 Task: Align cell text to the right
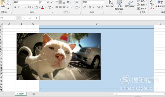(x=64, y=7)
